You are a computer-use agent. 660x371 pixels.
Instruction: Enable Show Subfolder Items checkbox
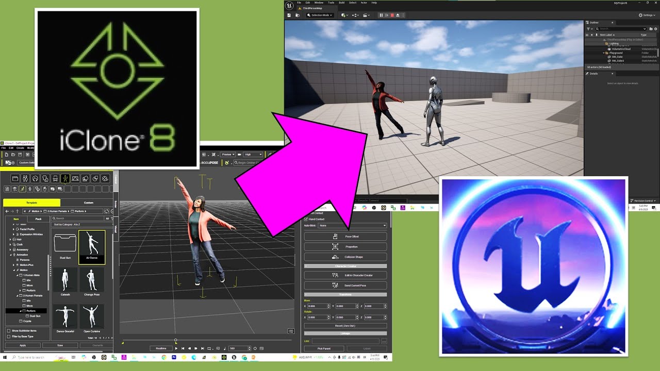(x=8, y=330)
